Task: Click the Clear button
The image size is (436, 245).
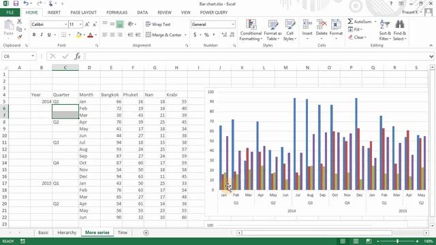Action: (357, 37)
